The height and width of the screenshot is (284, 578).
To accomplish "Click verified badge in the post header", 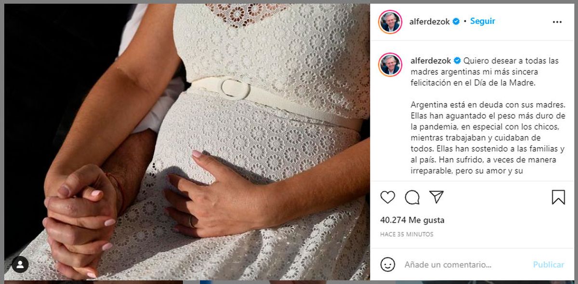I will (456, 22).
